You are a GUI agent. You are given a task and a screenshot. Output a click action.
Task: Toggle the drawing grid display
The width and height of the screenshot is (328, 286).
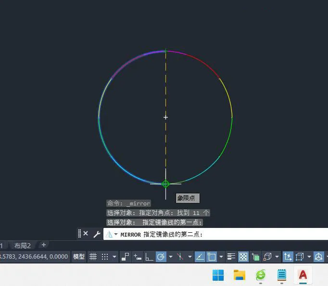click(93, 257)
